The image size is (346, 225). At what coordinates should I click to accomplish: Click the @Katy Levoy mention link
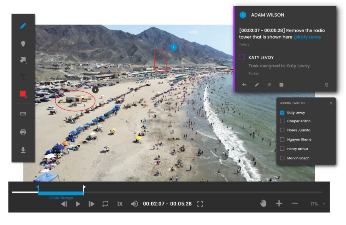tap(307, 37)
